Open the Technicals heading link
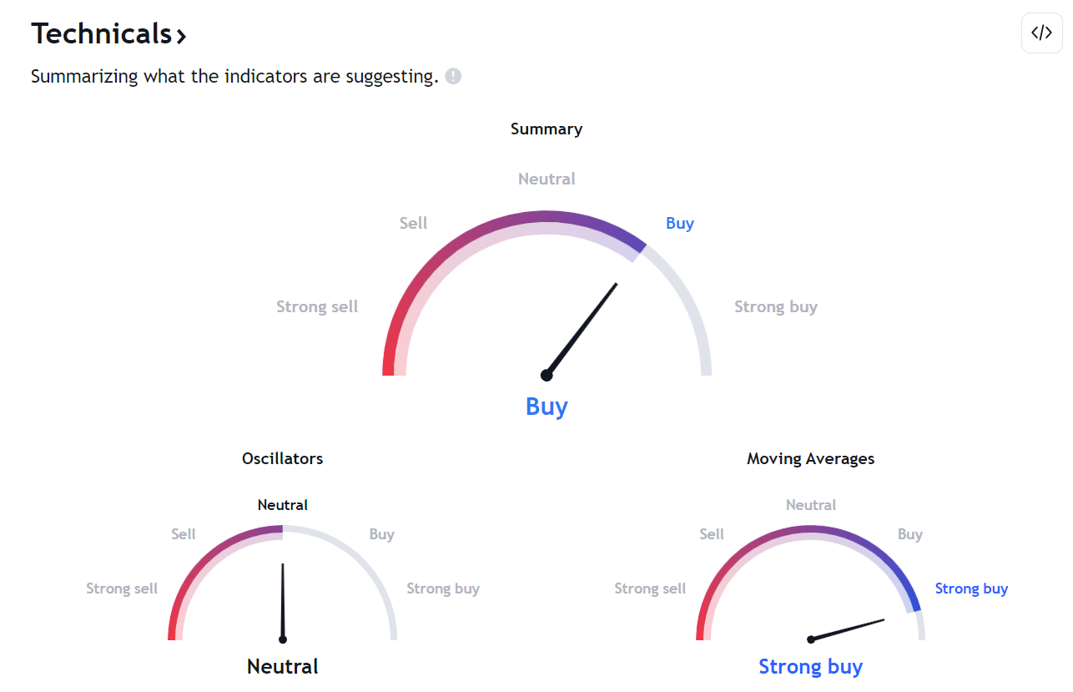Screen dimensions: 1073x692 pyautogui.click(x=101, y=33)
